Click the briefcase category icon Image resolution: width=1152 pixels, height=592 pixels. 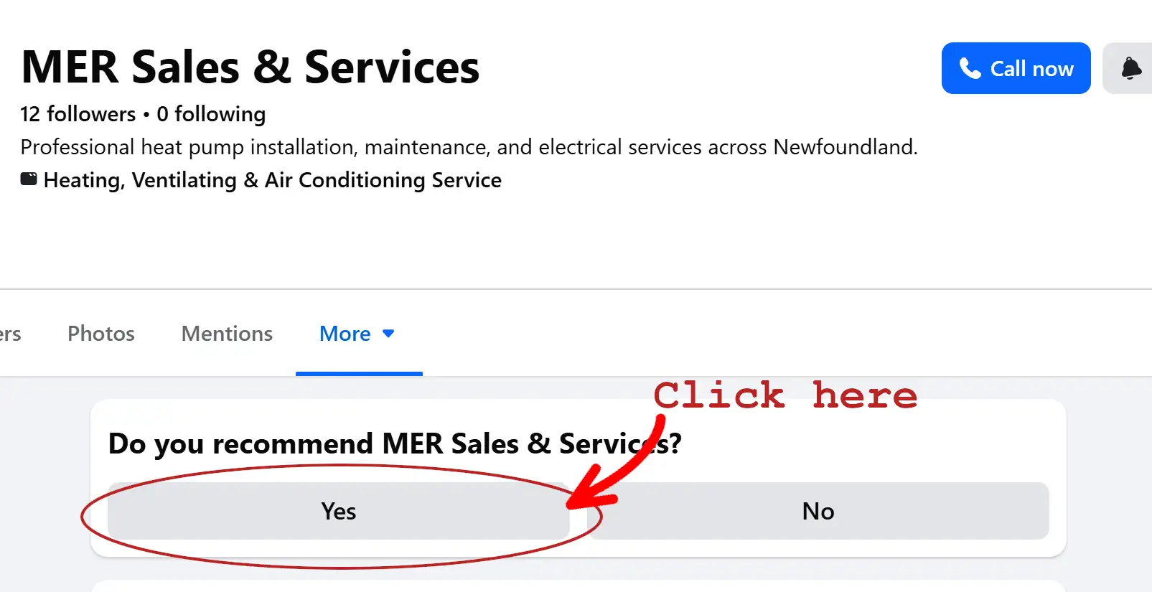tap(28, 179)
